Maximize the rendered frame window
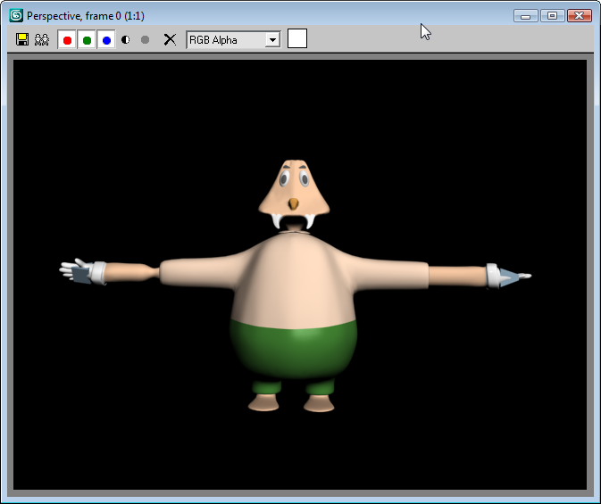This screenshot has height=504, width=601. 552,16
